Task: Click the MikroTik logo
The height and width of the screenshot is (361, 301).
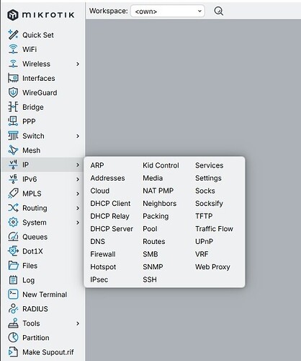Action: [x=41, y=15]
